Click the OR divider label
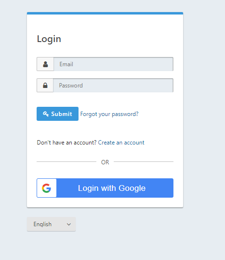 click(x=105, y=162)
